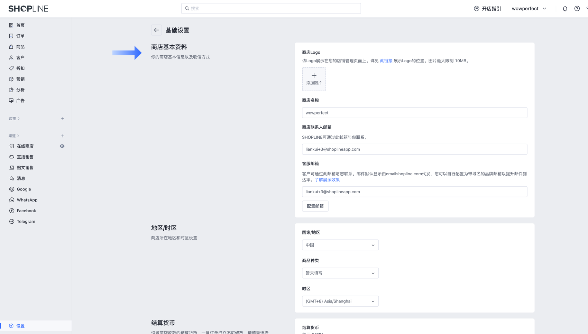Viewport: 588px width, 334px height.
Task: Click the top 搜索 search box
Action: click(271, 9)
